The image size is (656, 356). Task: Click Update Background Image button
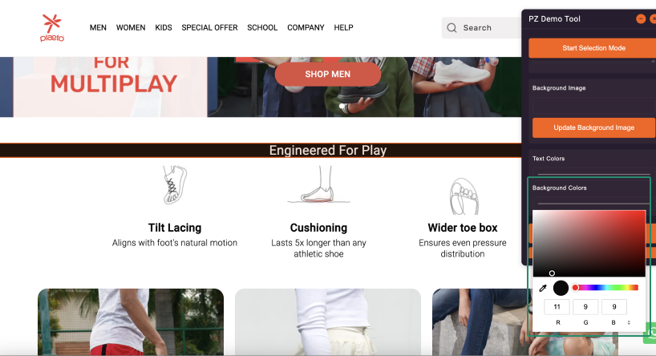pyautogui.click(x=593, y=127)
